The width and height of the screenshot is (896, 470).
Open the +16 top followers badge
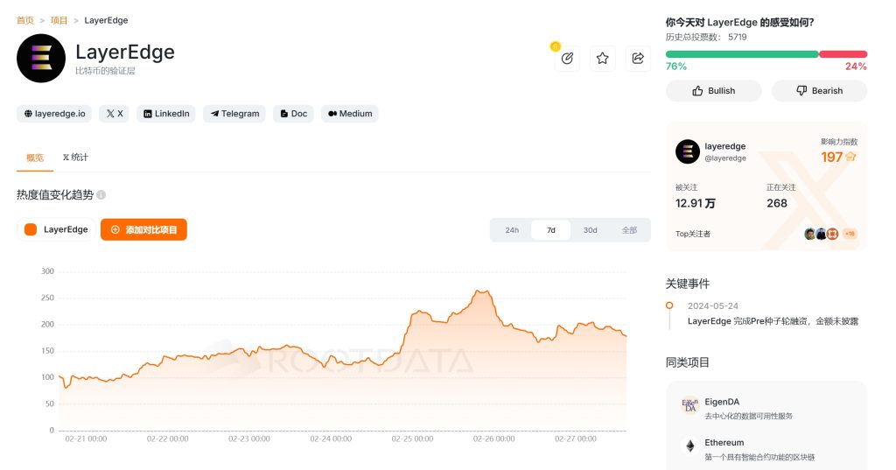[x=850, y=234]
